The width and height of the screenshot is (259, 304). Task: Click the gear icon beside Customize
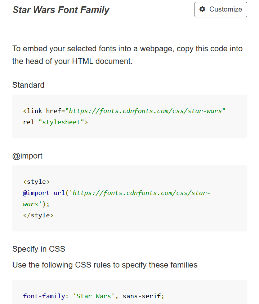click(202, 9)
